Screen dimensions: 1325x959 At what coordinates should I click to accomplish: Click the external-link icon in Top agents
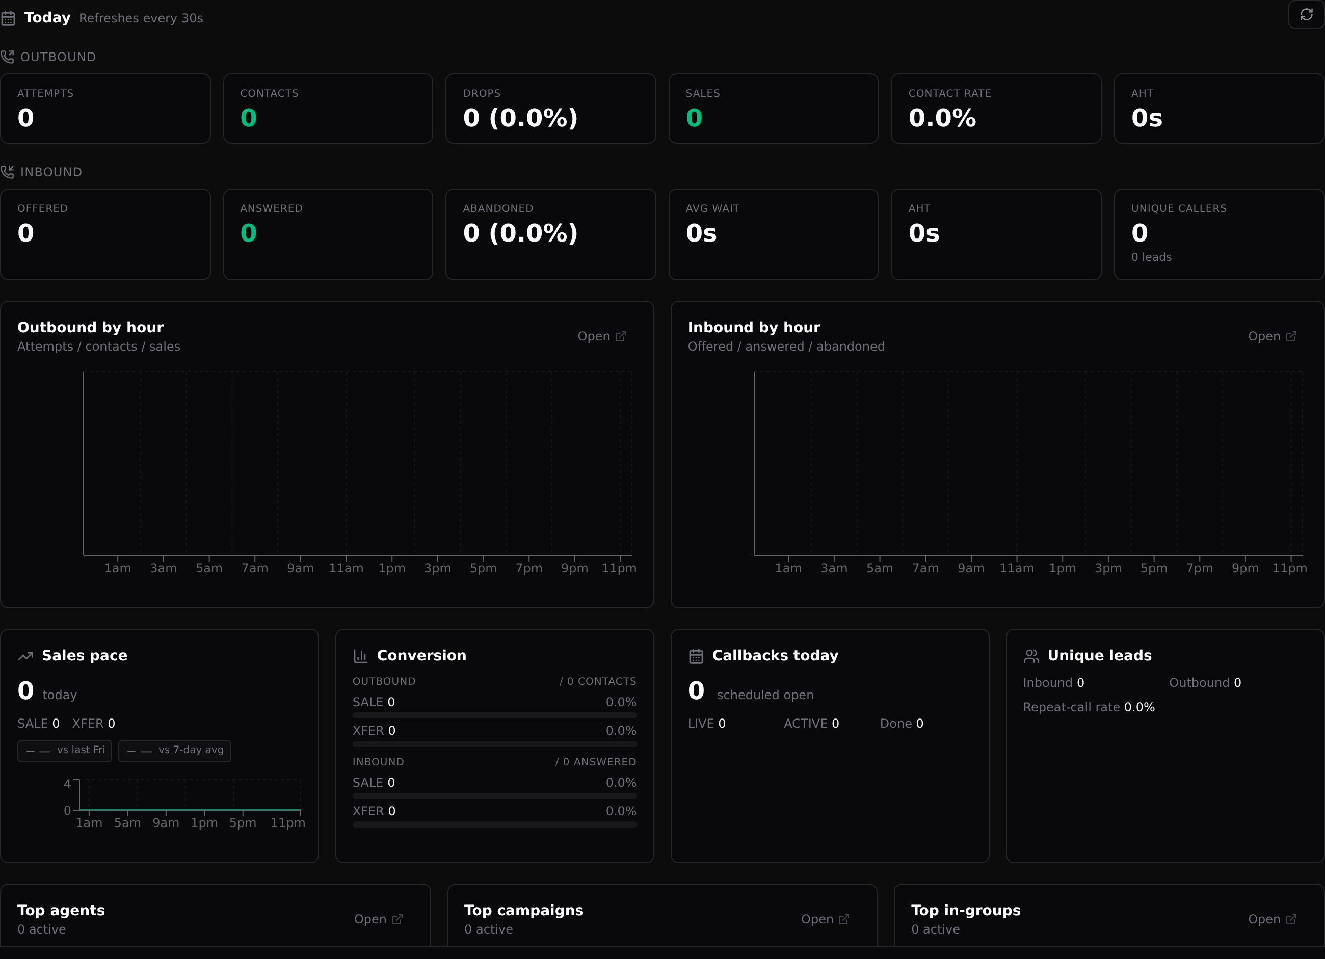click(x=397, y=919)
